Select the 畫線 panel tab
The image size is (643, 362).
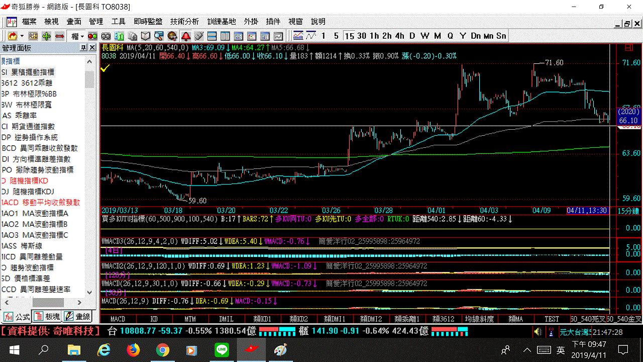[77, 317]
